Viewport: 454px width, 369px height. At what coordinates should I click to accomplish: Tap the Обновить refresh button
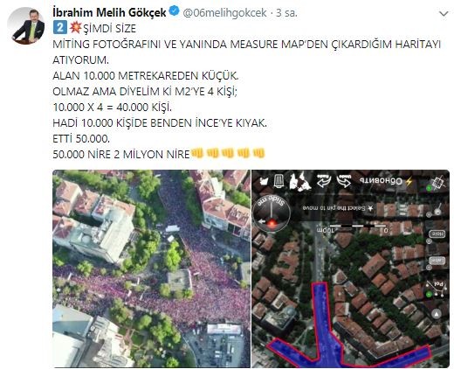[381, 181]
